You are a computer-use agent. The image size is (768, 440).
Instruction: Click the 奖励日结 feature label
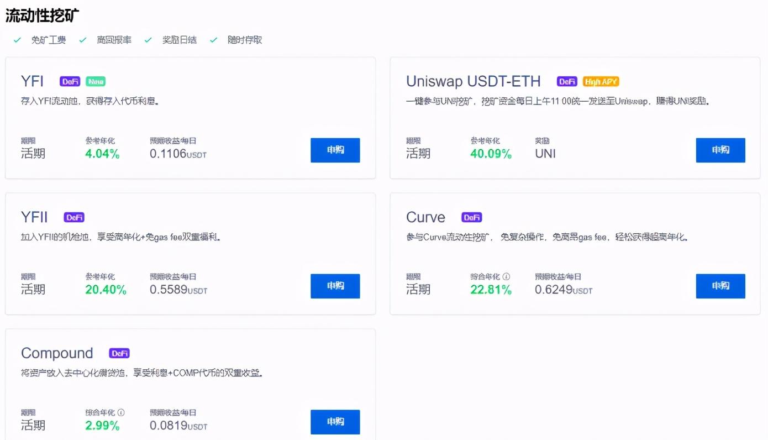180,40
